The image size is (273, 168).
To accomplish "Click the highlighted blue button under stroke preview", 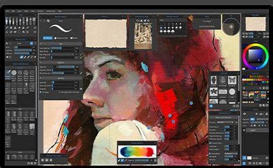I will pos(47,38).
